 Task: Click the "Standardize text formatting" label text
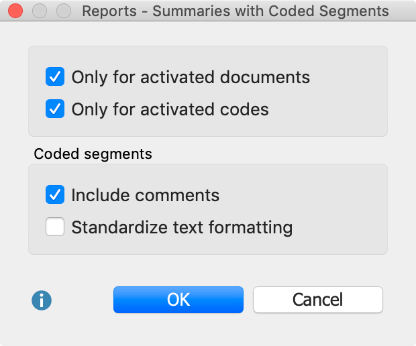(182, 227)
